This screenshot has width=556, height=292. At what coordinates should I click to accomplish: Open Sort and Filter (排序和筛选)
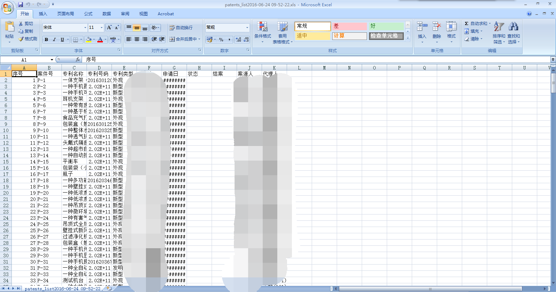tap(499, 28)
